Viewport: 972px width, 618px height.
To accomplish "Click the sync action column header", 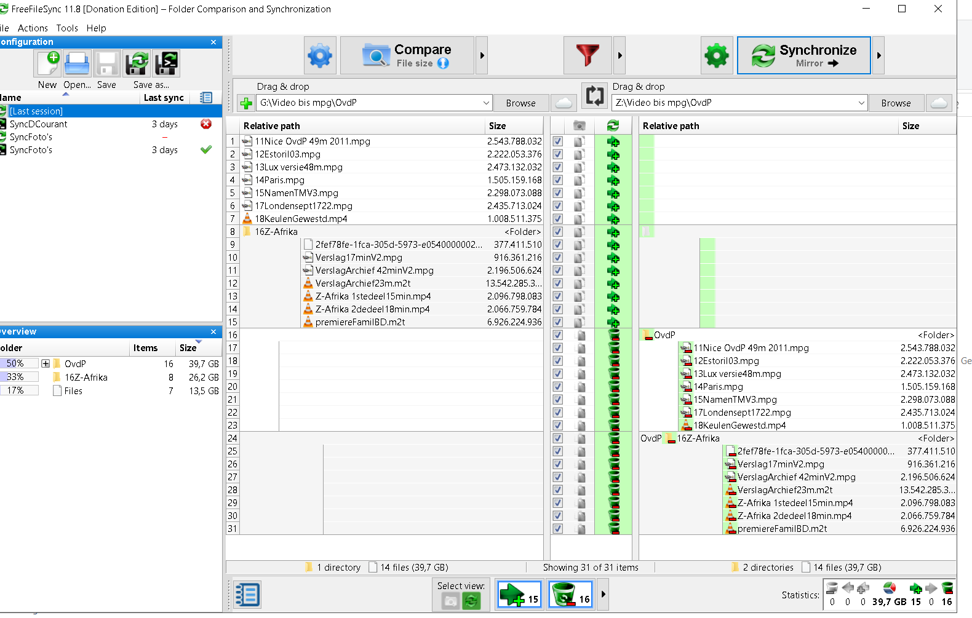I will tap(613, 125).
